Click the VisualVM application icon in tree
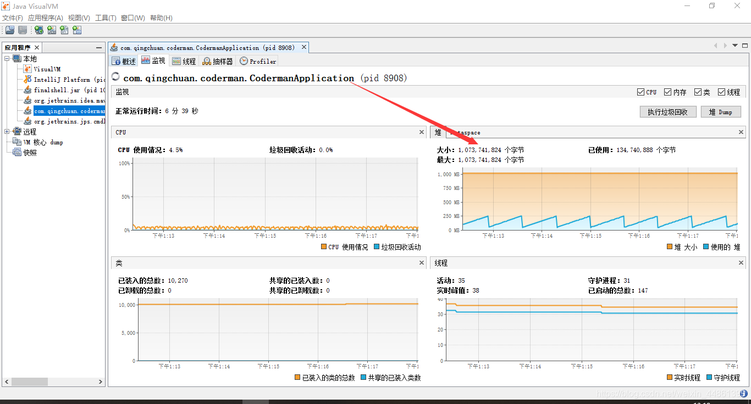751x404 pixels. tap(27, 69)
